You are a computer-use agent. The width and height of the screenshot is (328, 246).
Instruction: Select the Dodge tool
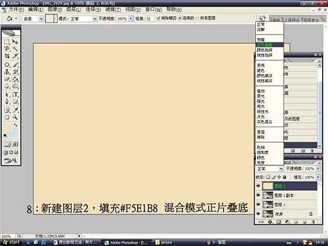click(x=15, y=86)
